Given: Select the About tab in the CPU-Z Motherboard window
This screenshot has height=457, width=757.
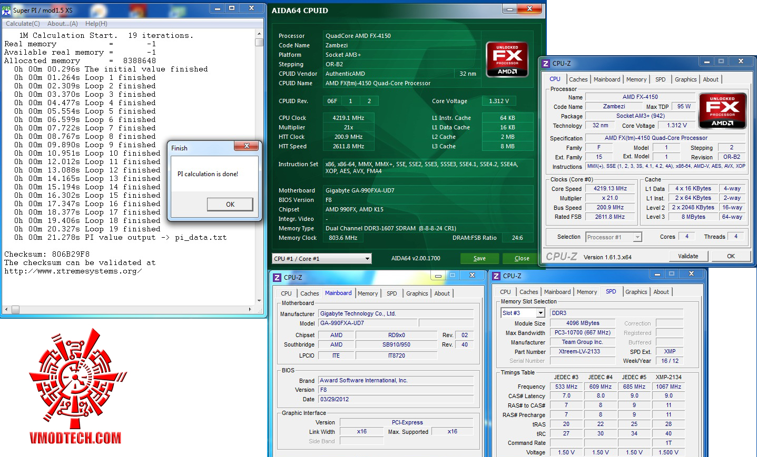Looking at the screenshot, I should 442,293.
